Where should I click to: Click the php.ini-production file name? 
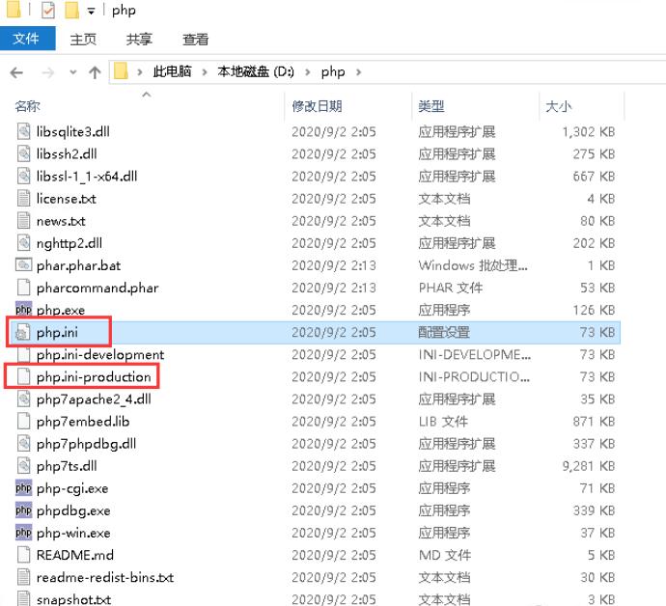tap(94, 377)
